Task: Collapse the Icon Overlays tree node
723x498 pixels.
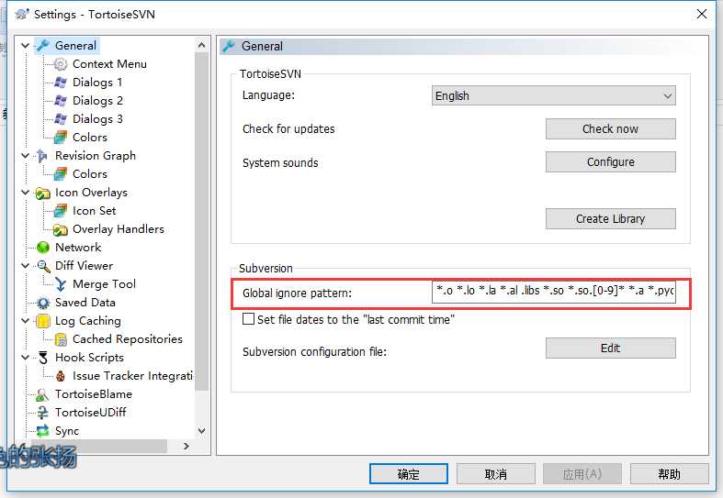Action: click(x=26, y=193)
